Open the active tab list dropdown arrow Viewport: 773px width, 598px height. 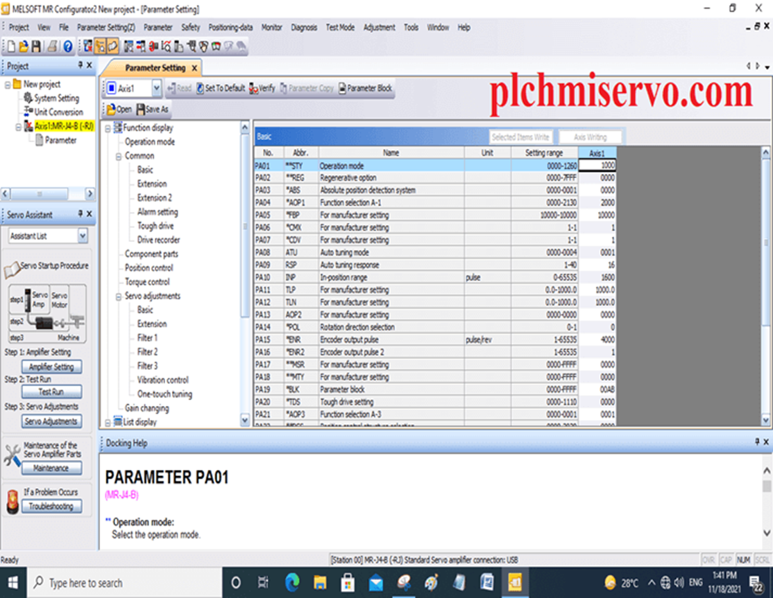click(x=767, y=67)
